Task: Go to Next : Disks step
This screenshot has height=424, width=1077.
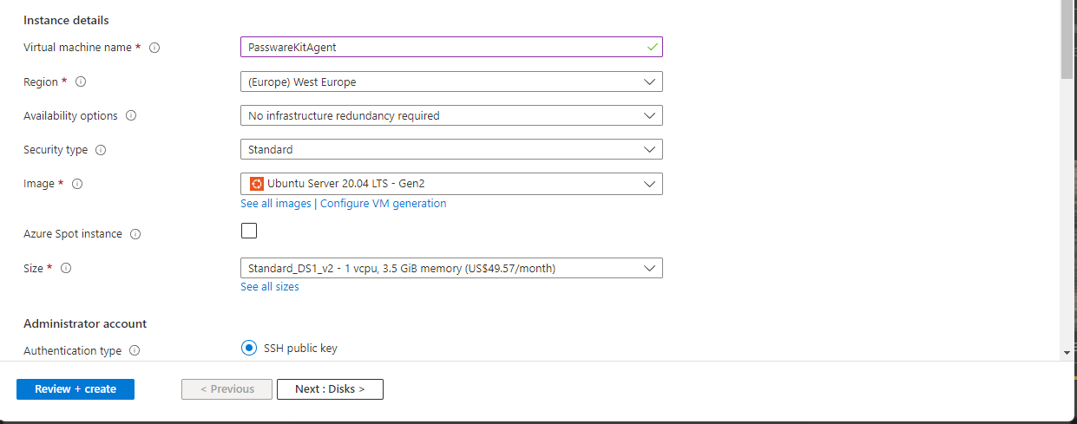Action: tap(330, 389)
